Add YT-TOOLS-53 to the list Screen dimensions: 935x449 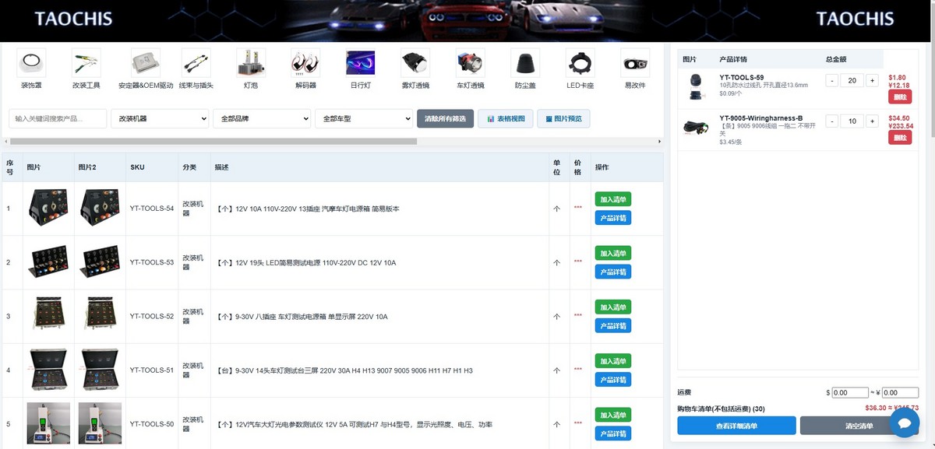click(x=613, y=253)
